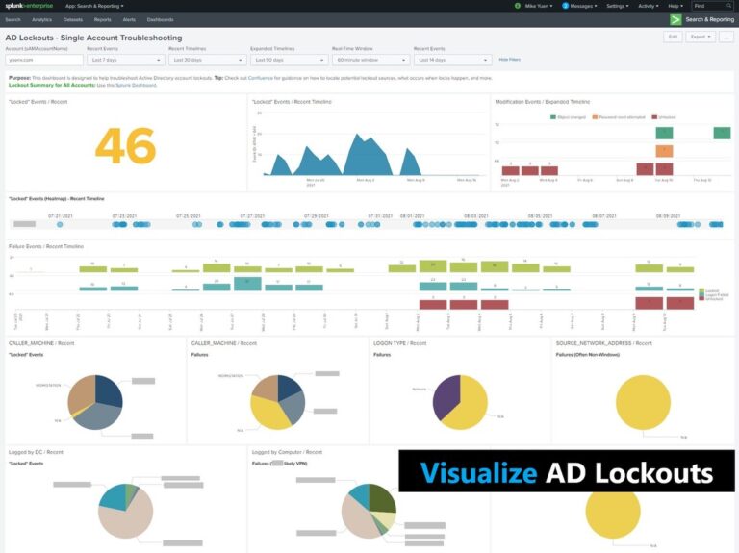Open the Mike Yuen user menu
Image resolution: width=739 pixels, height=553 pixels.
pos(539,6)
